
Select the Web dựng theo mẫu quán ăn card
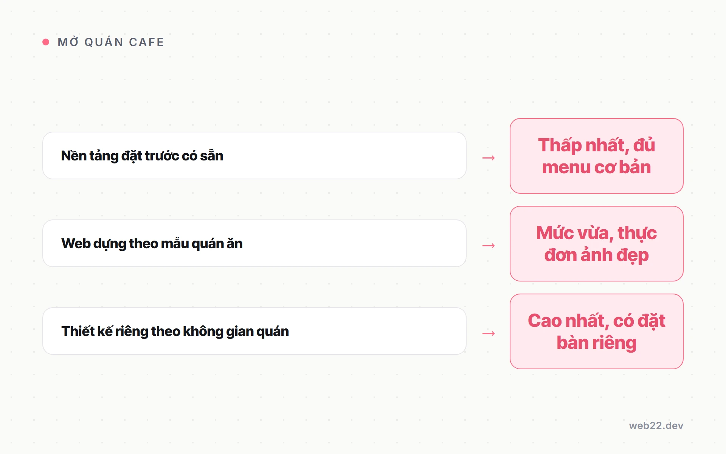[x=254, y=243]
